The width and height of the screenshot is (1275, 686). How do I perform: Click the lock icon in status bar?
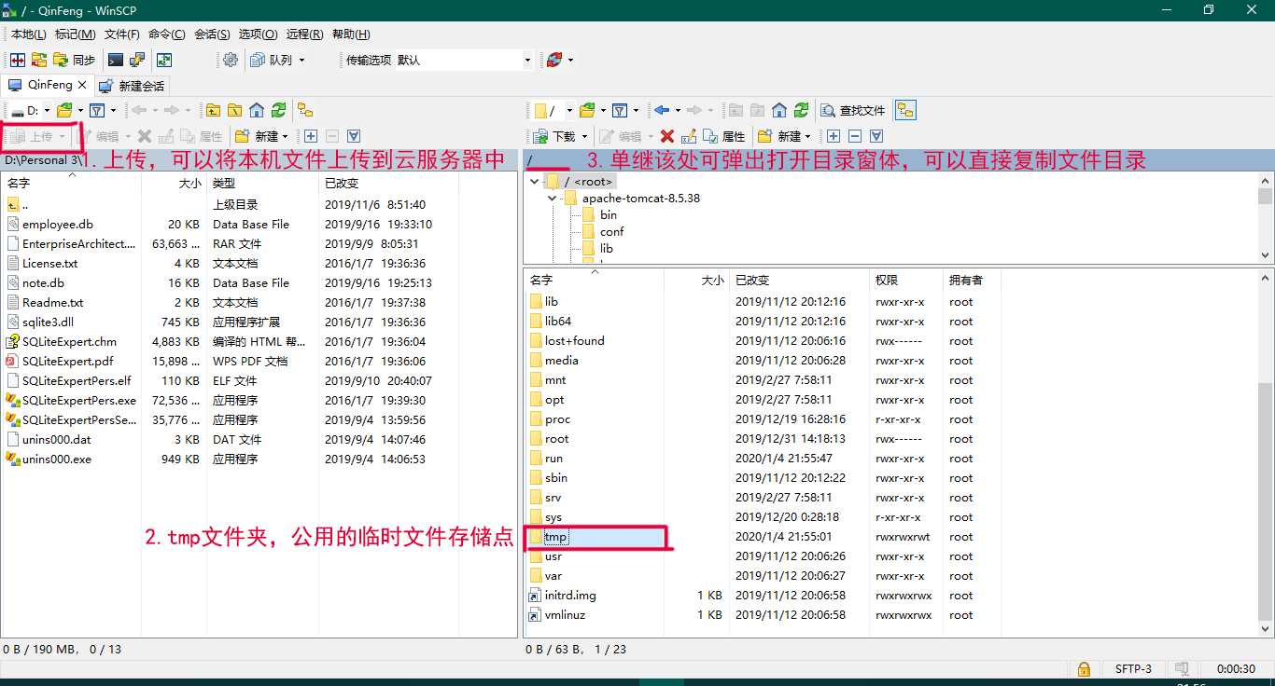1084,668
